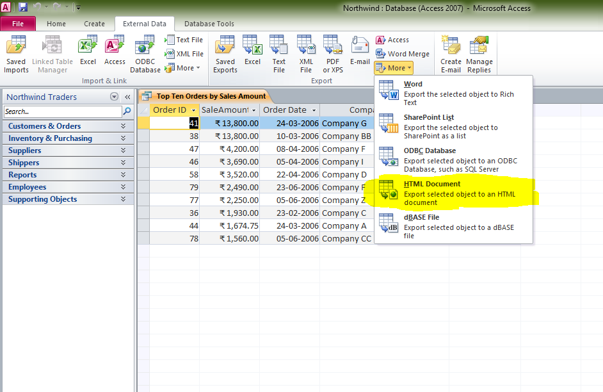
Task: Click Company CC cell
Action: pyautogui.click(x=347, y=238)
